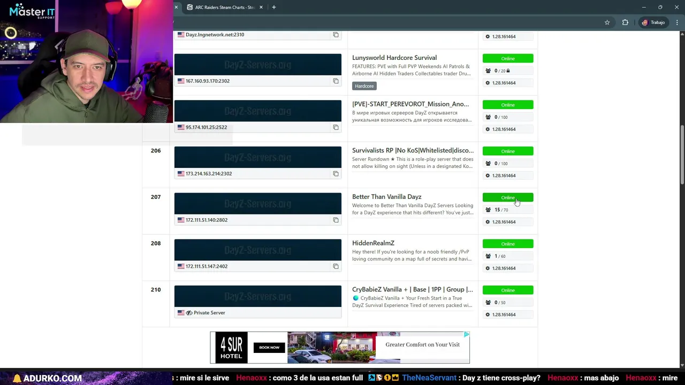
Task: Click the bookmark star icon in the address bar
Action: [607, 22]
